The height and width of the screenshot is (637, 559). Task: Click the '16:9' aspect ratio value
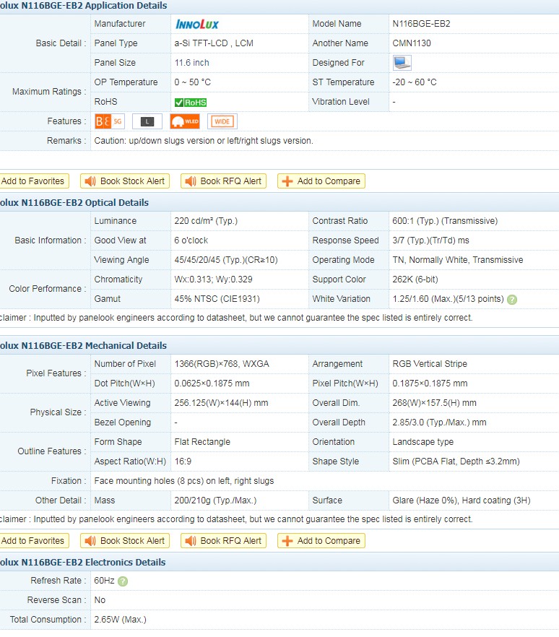pos(183,461)
